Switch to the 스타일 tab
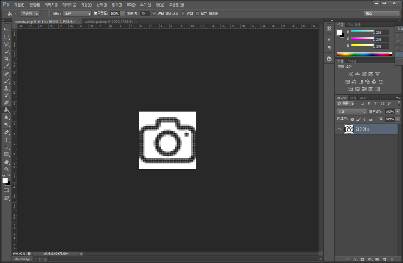Screen dimensions: 403x263 [351, 61]
